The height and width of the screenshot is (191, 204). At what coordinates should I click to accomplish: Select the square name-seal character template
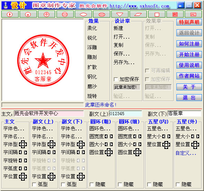coord(175,14)
